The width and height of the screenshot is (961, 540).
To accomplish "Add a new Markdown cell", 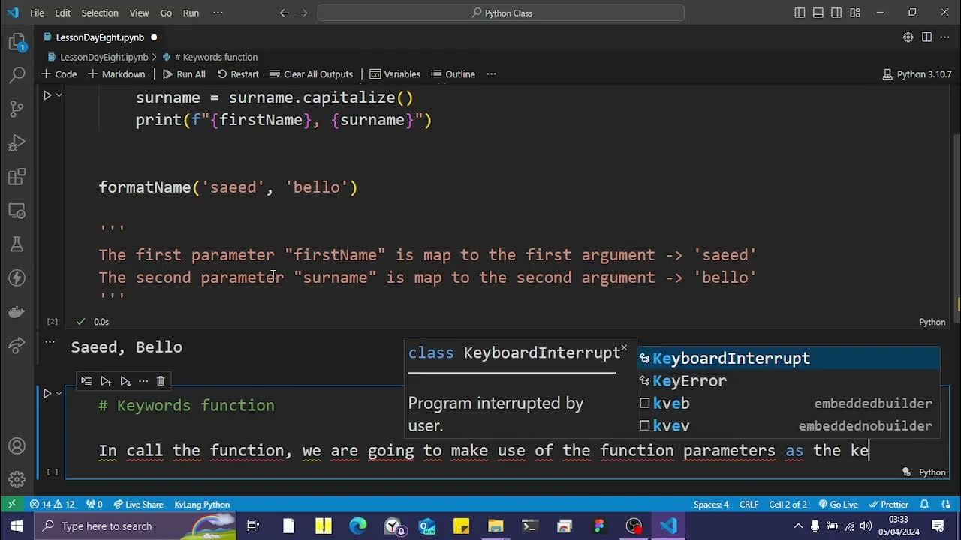I will 116,74.
